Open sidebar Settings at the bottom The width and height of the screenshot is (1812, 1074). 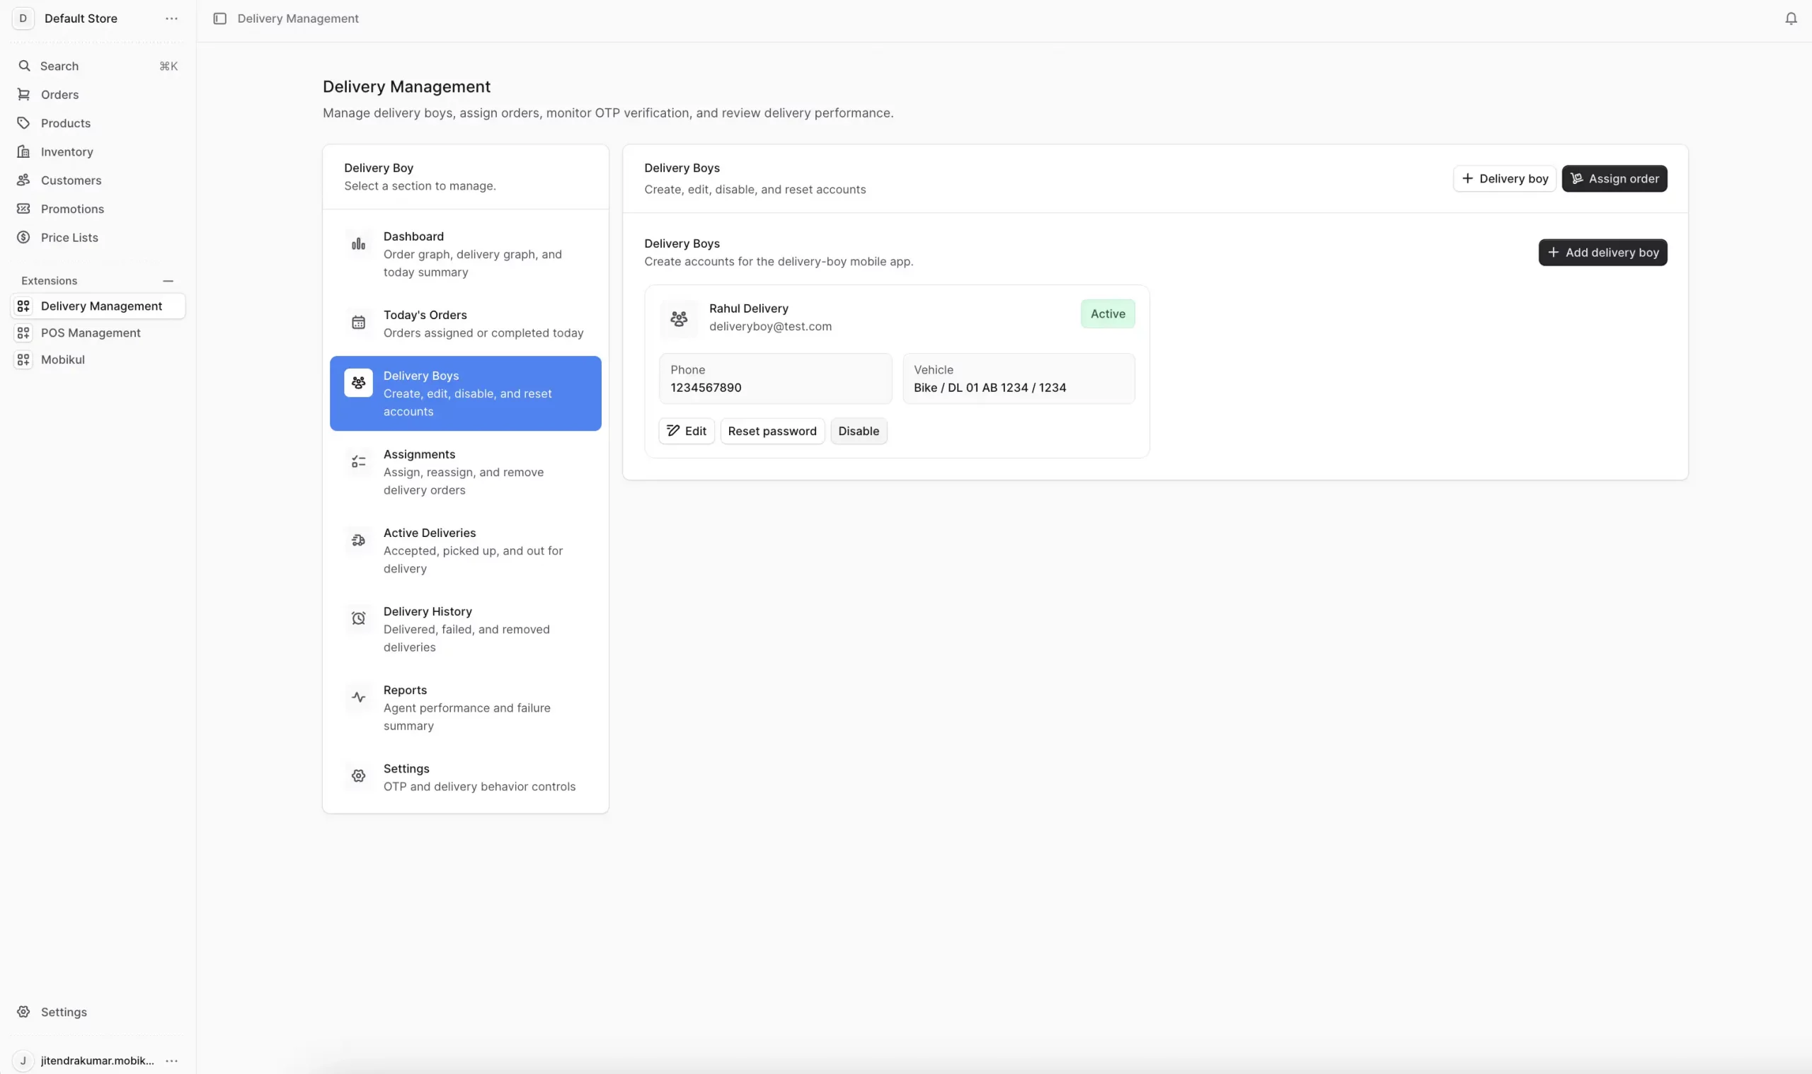click(x=98, y=1012)
